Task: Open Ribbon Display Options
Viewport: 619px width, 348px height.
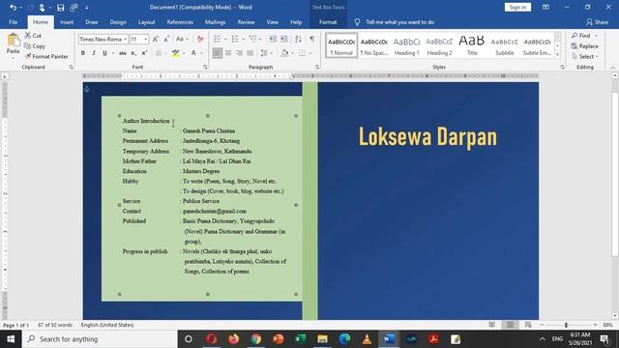Action: pyautogui.click(x=545, y=7)
